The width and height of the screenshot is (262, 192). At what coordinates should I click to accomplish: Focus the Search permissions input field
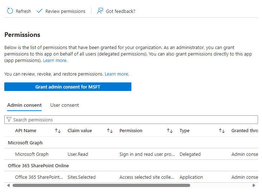131,120
